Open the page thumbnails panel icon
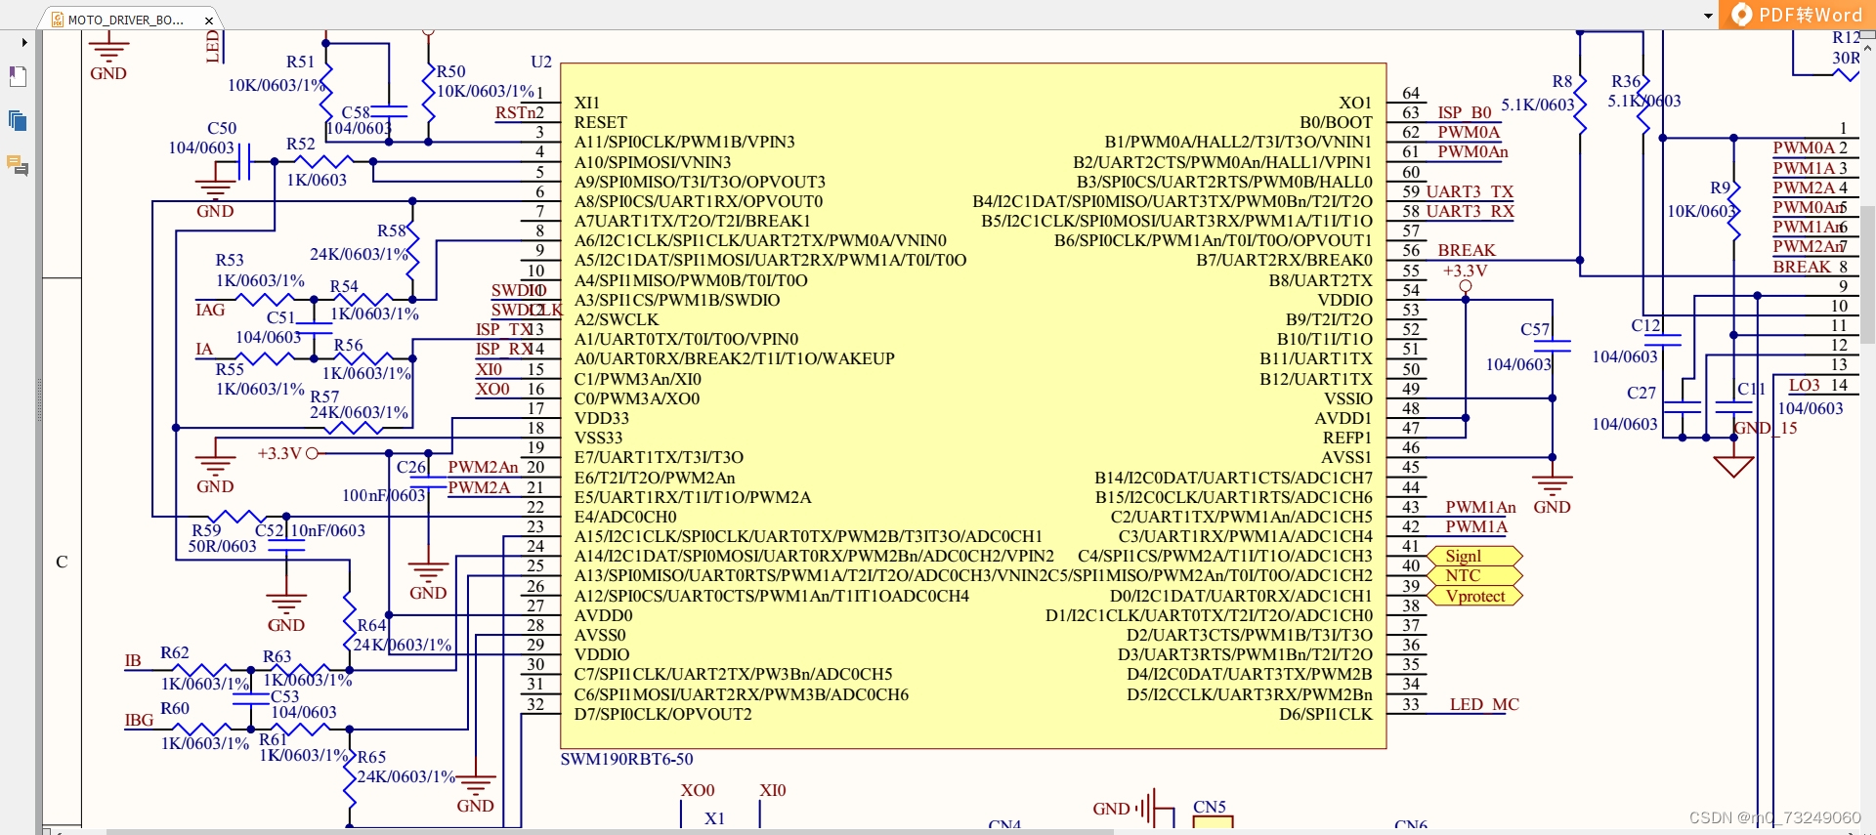The width and height of the screenshot is (1876, 835). (18, 121)
